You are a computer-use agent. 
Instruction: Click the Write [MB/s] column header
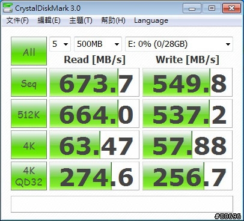(x=188, y=59)
